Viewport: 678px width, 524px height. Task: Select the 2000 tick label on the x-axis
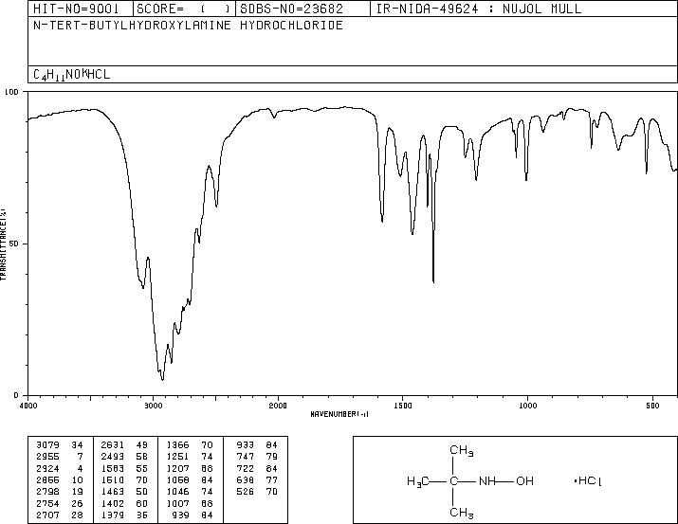[x=277, y=406]
